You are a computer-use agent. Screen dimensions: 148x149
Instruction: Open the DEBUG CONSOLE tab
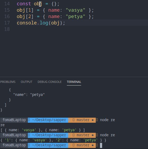point(50,82)
